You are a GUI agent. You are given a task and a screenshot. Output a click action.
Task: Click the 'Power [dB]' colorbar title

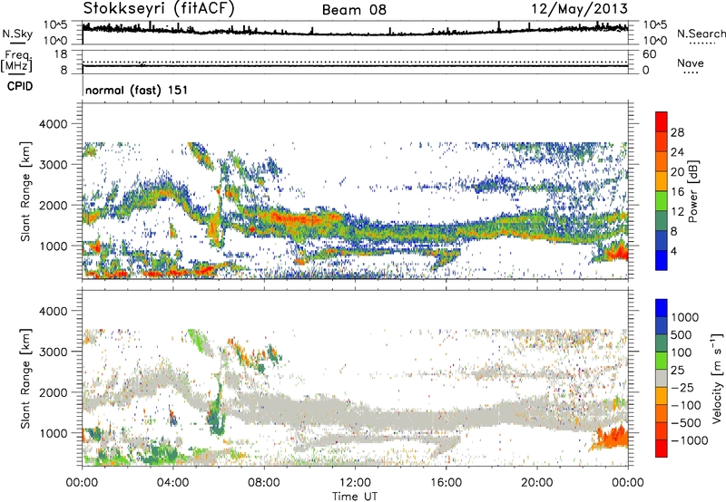[693, 191]
